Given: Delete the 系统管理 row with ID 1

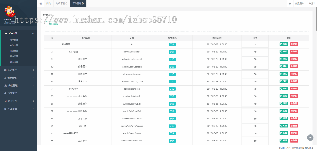Looking at the screenshot, I should click(x=294, y=44).
